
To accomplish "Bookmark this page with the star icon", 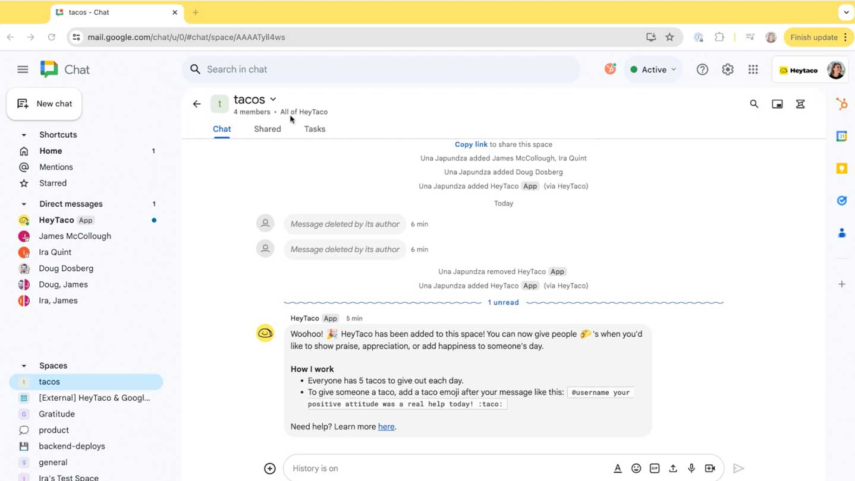I will tap(670, 37).
